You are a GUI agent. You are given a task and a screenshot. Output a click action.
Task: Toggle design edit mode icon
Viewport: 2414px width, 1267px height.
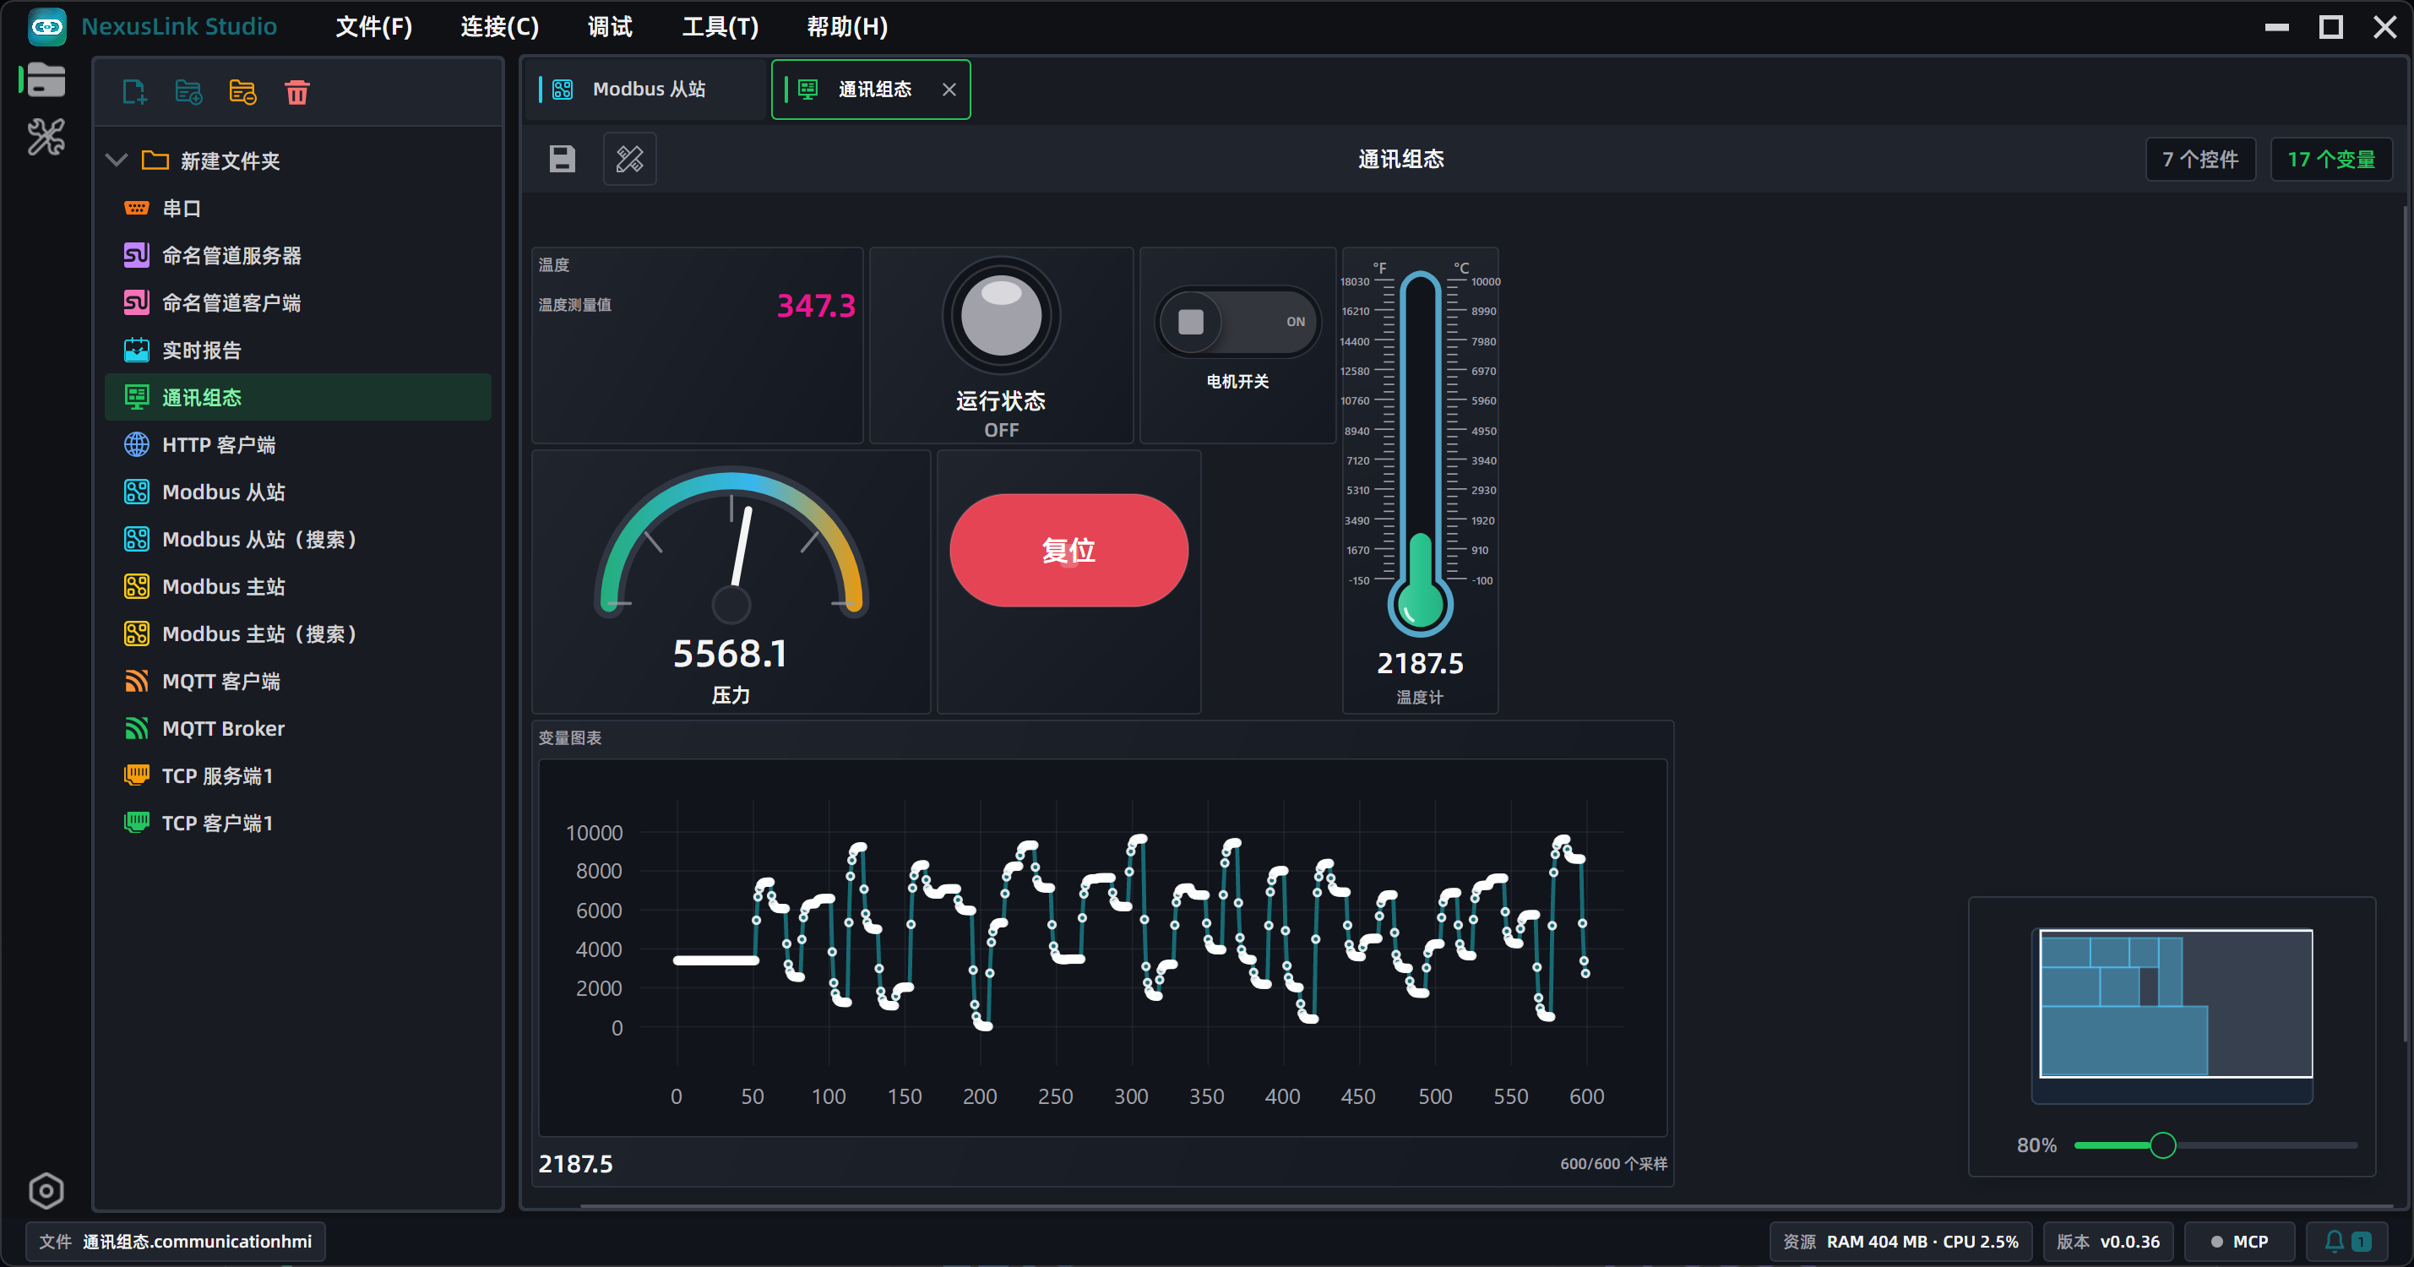630,159
